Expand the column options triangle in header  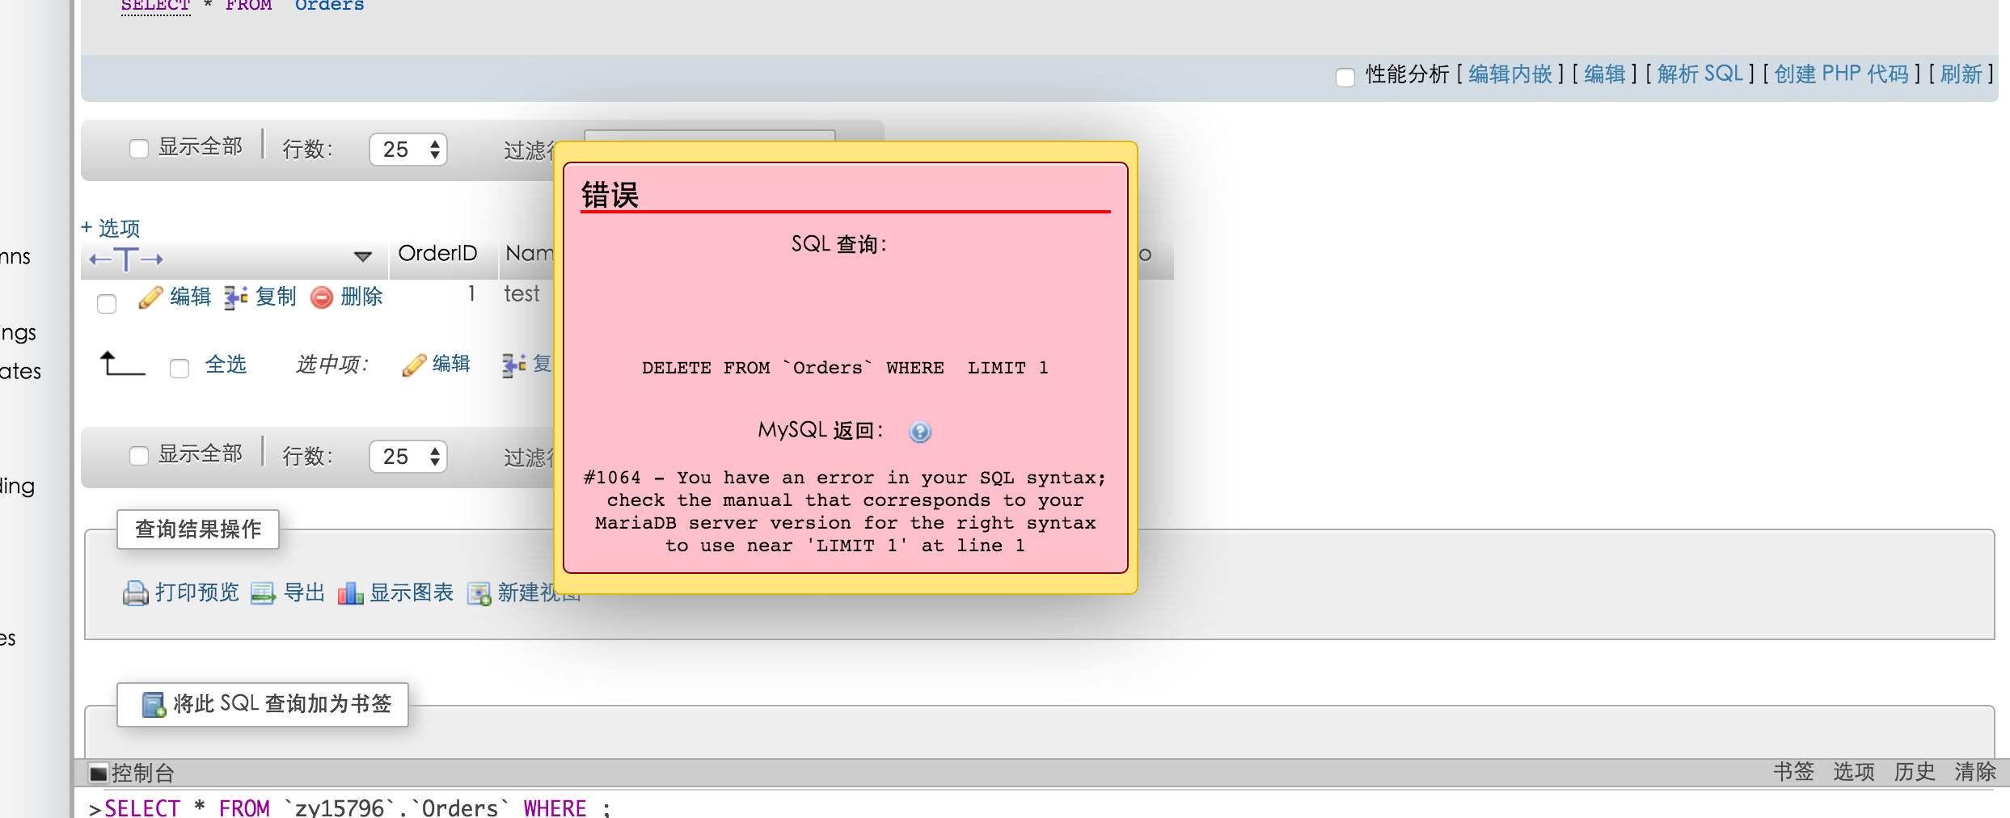coord(363,257)
